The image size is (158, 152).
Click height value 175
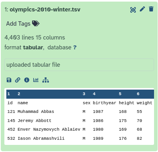[x=123, y=120]
